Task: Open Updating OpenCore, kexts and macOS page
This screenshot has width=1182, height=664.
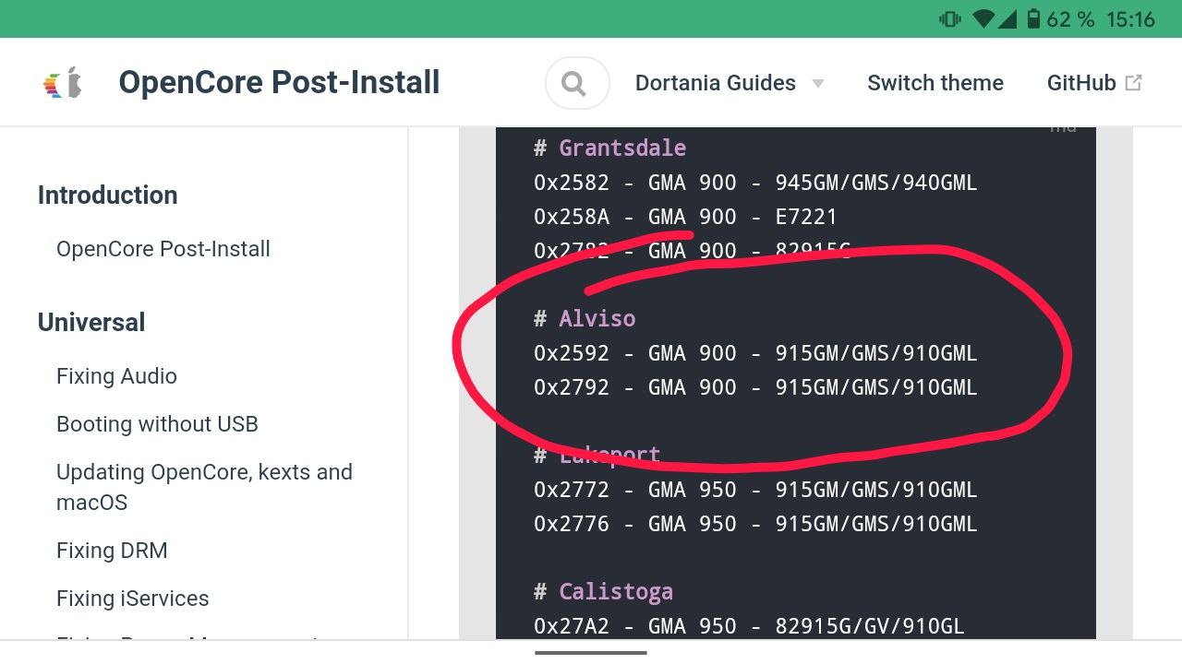Action: [204, 487]
